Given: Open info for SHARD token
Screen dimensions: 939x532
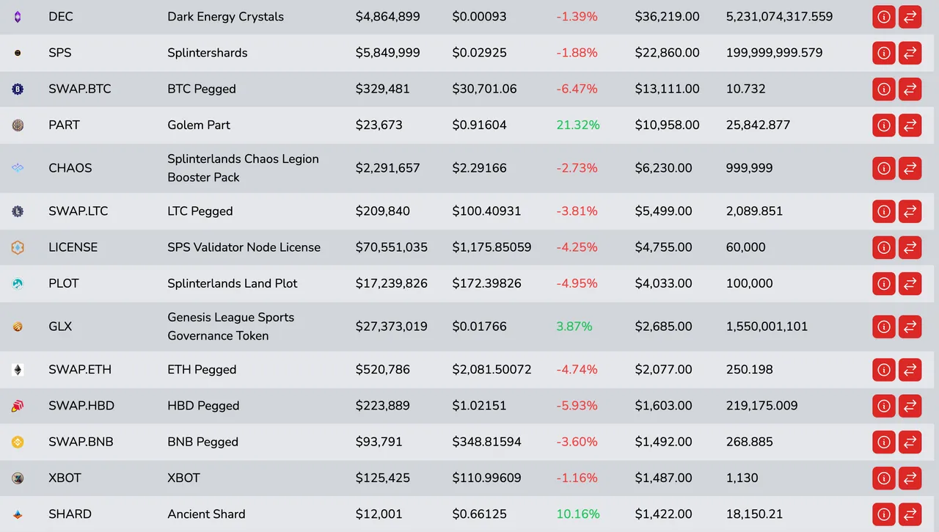Looking at the screenshot, I should [884, 514].
